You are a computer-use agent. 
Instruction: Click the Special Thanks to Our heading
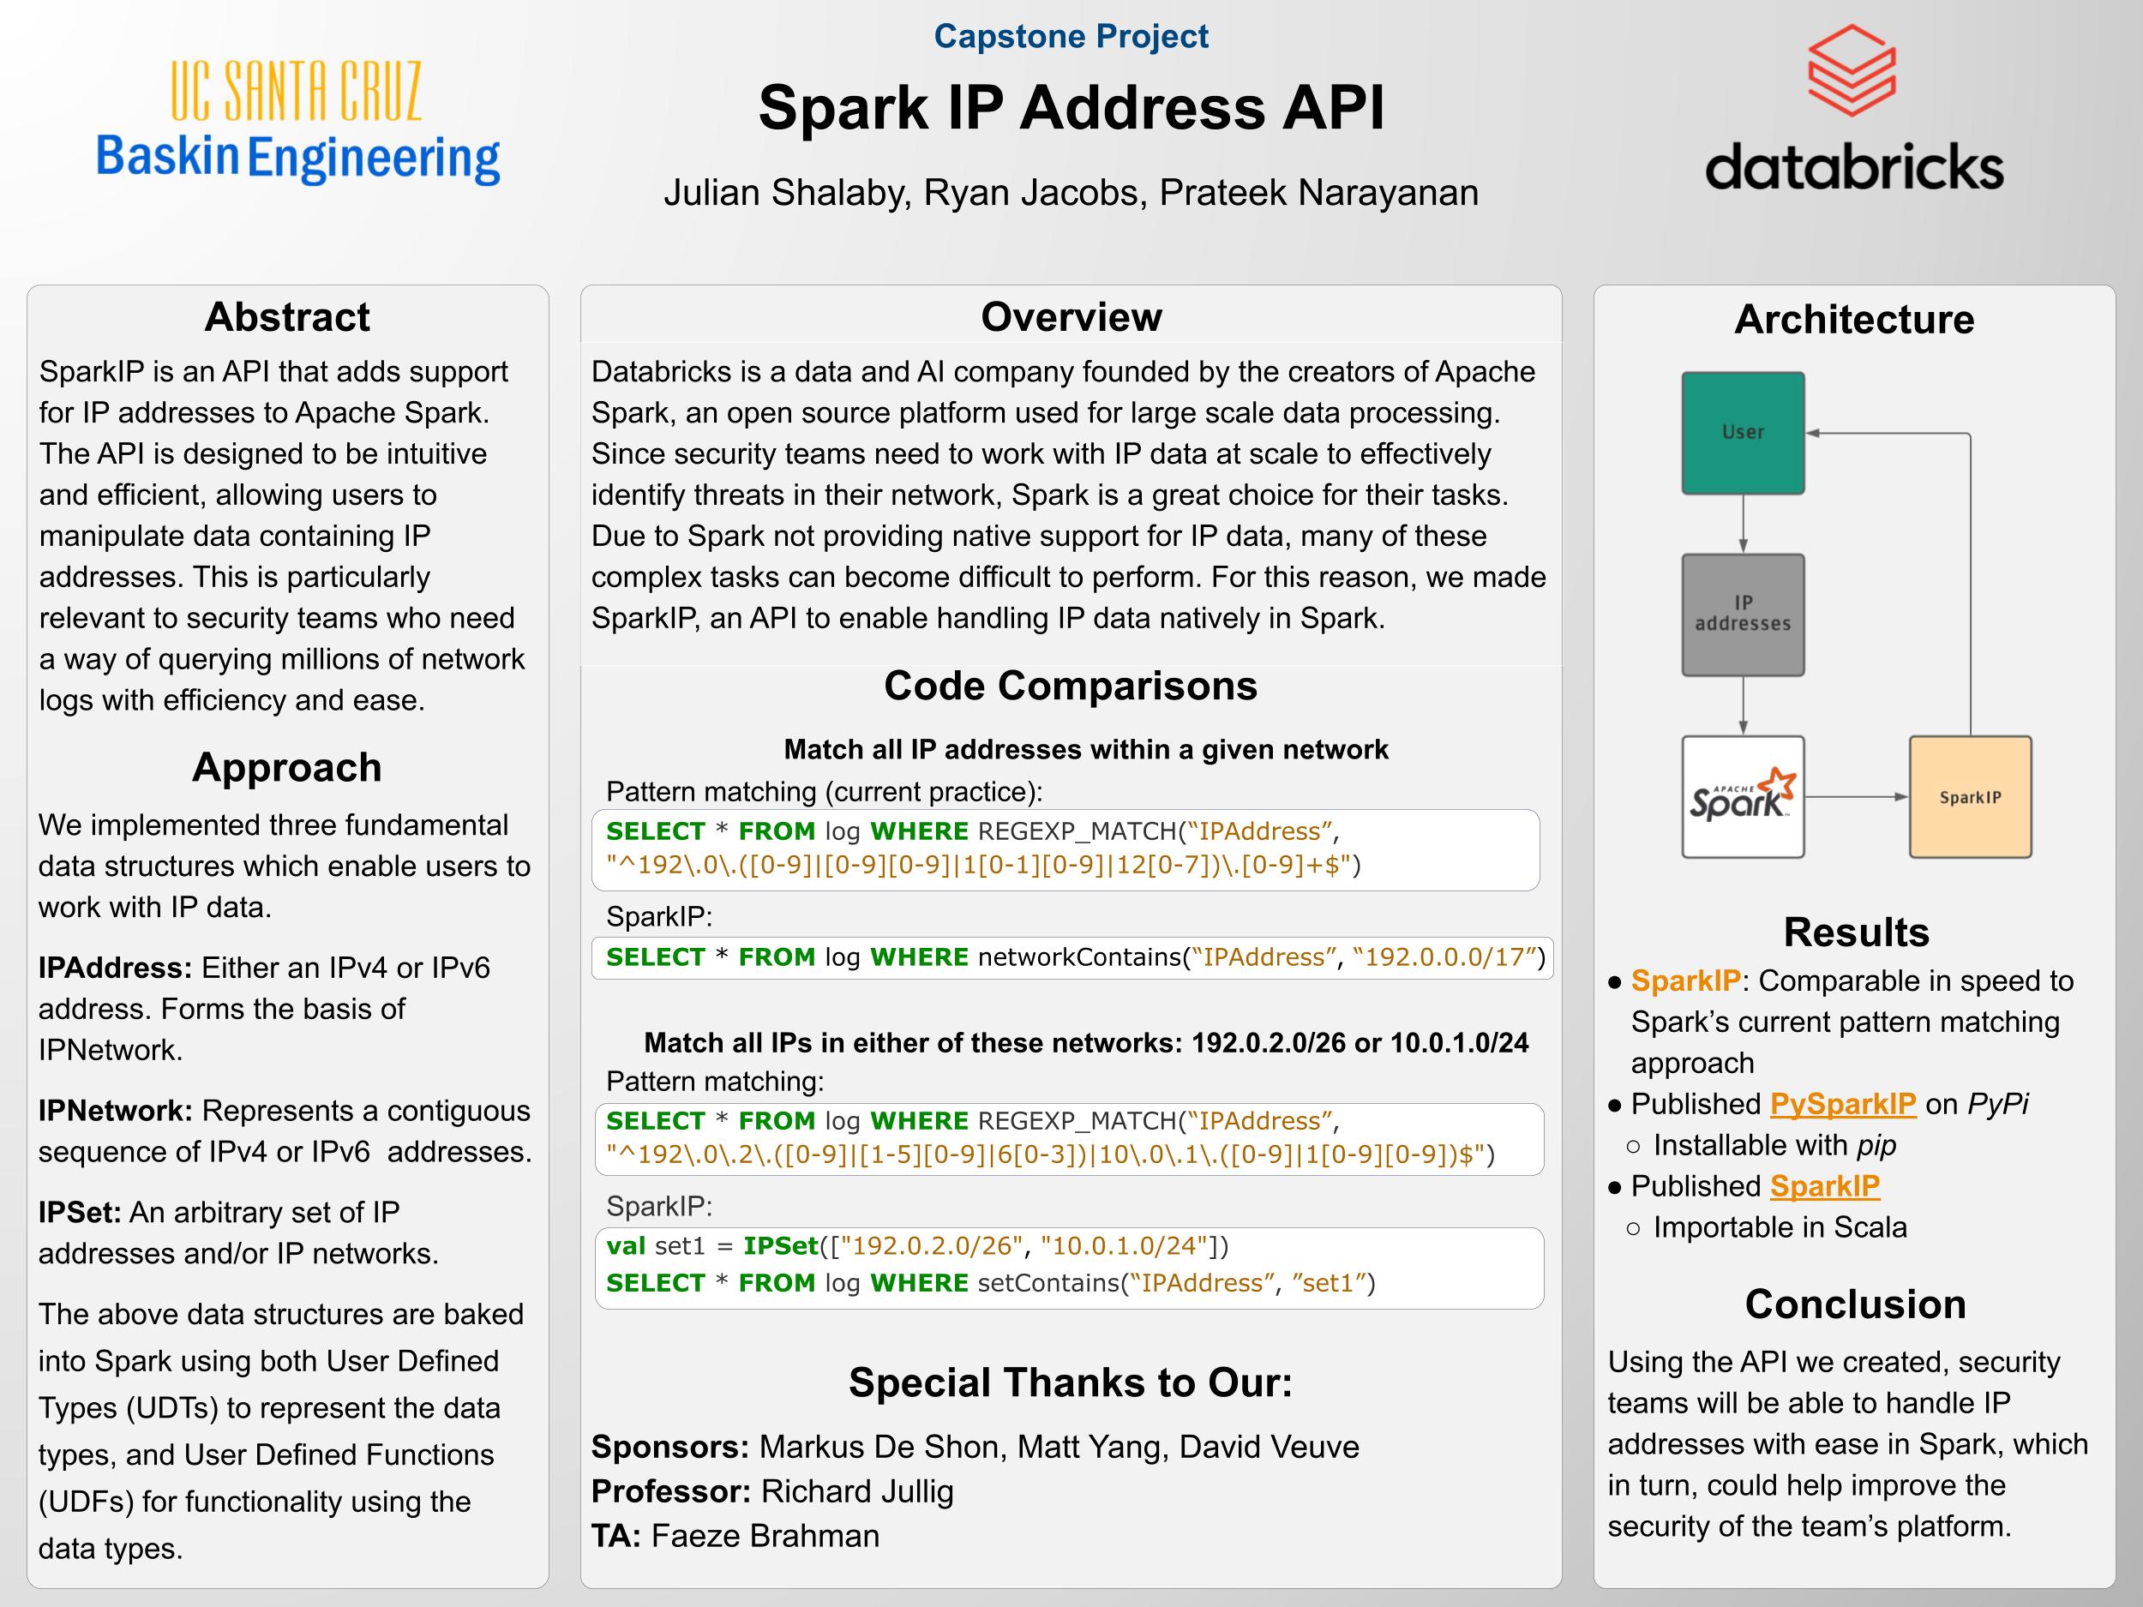point(1071,1383)
